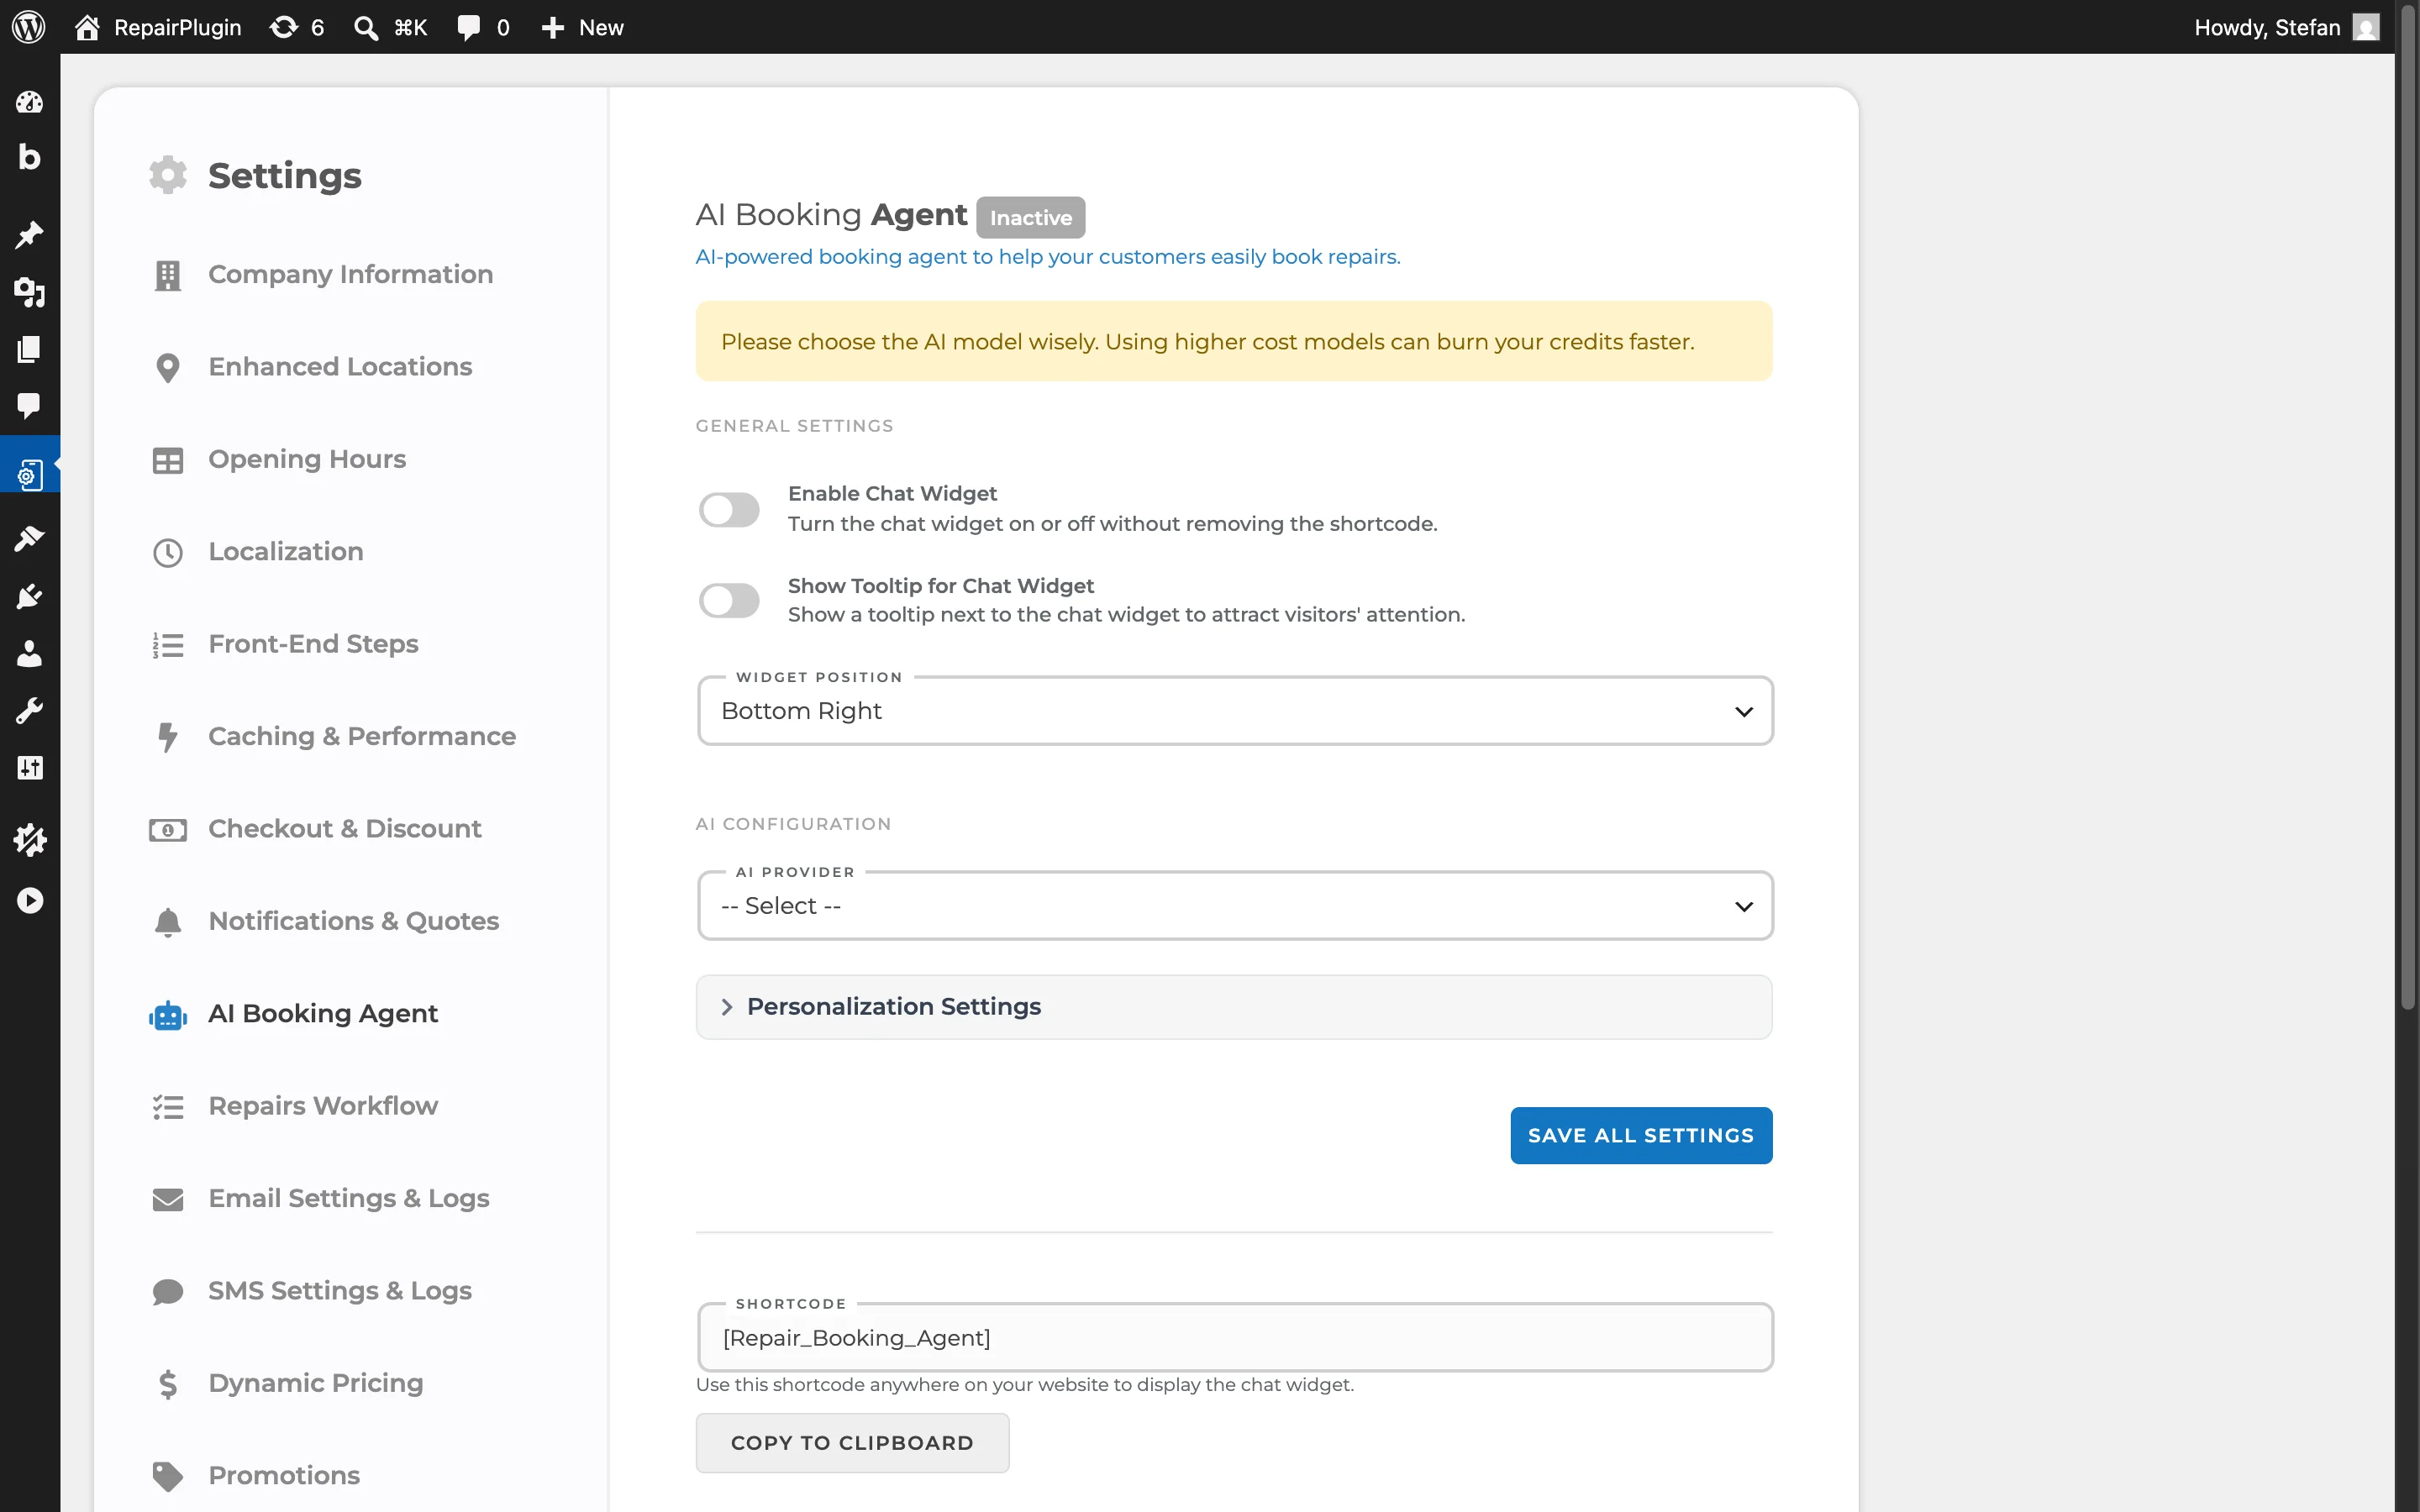Open the Posts pin icon in sidebar
This screenshot has height=1512, width=2420.
pyautogui.click(x=29, y=235)
